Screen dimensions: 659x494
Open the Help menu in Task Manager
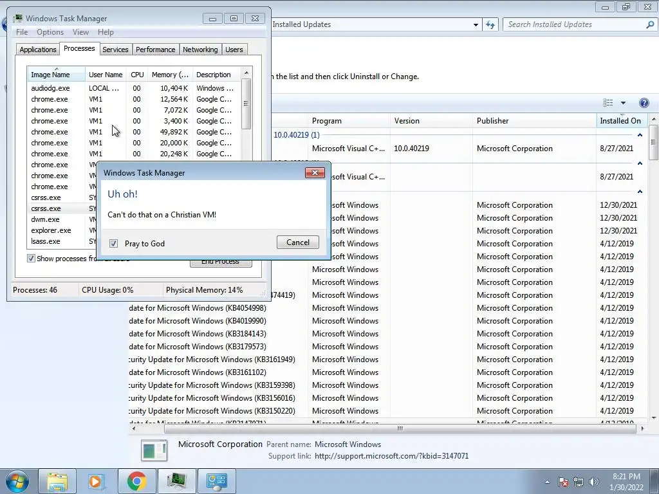click(106, 32)
